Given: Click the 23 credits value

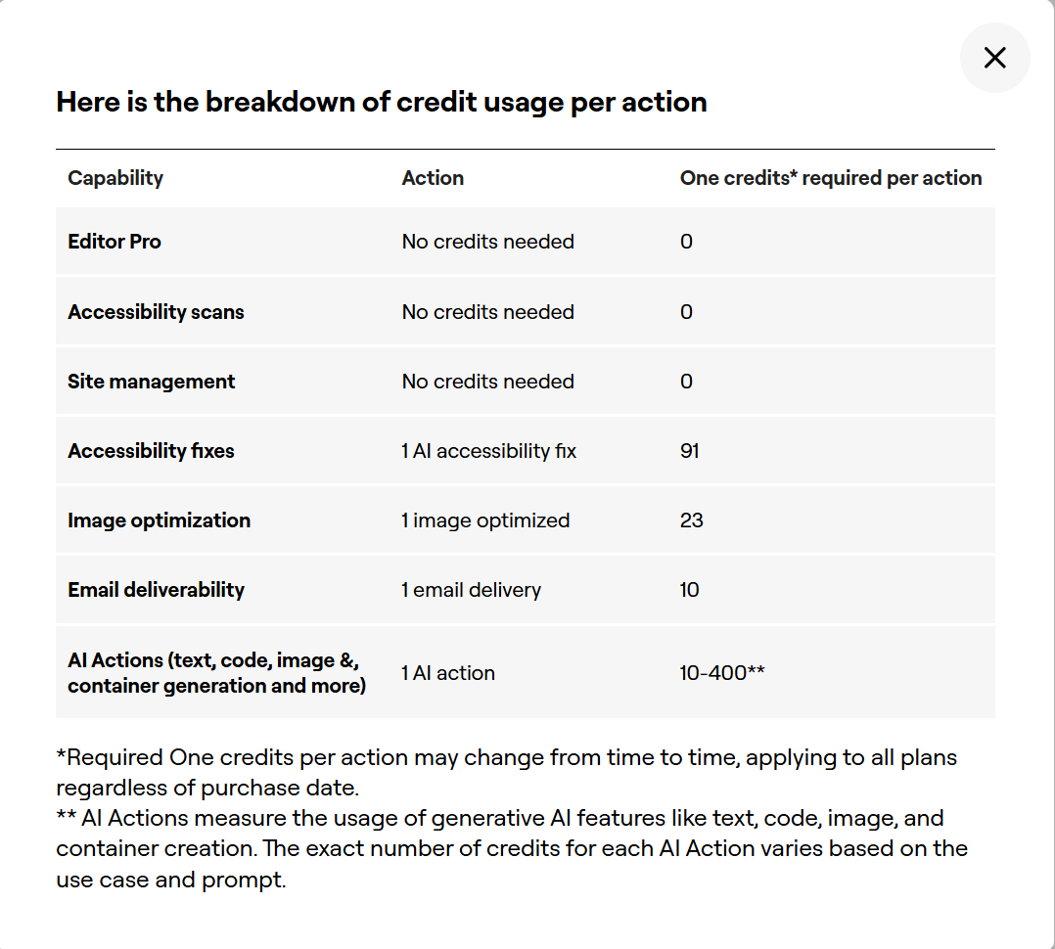Looking at the screenshot, I should pyautogui.click(x=691, y=520).
